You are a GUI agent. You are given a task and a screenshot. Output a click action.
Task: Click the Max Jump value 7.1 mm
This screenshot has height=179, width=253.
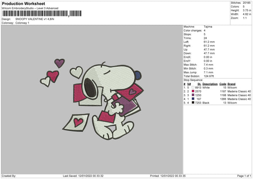pyautogui.click(x=208, y=72)
